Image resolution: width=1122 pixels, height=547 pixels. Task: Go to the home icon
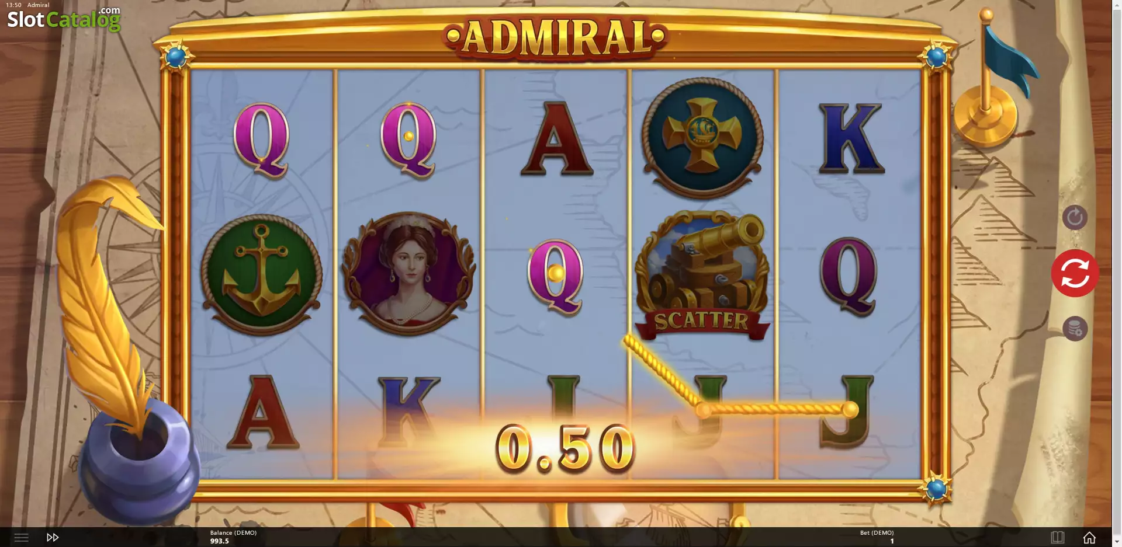1089,537
